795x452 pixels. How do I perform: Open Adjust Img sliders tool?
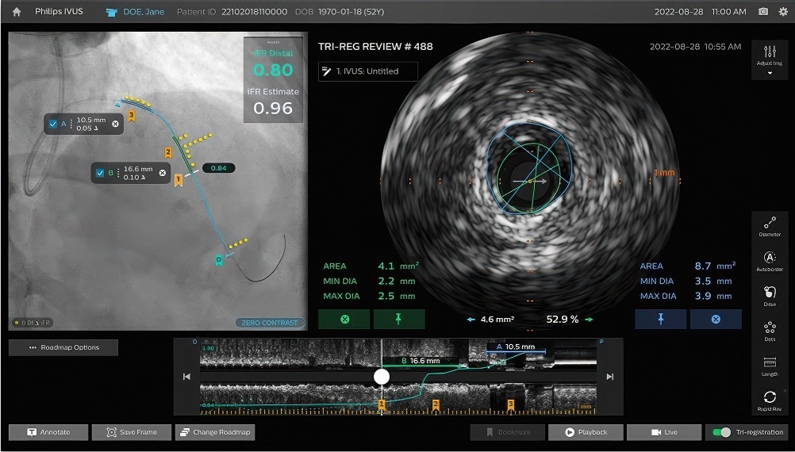point(770,55)
